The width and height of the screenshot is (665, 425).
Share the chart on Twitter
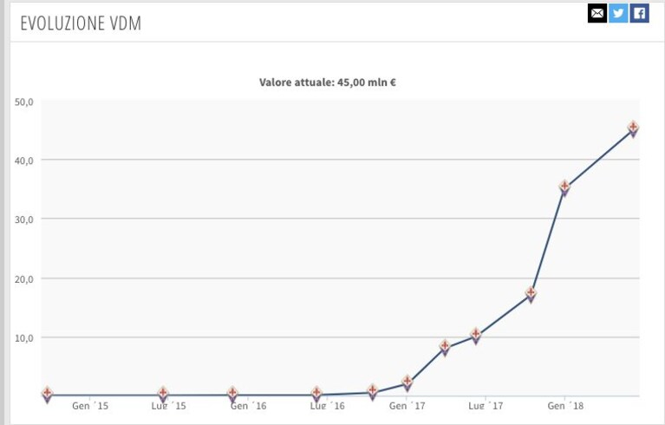[x=618, y=13]
